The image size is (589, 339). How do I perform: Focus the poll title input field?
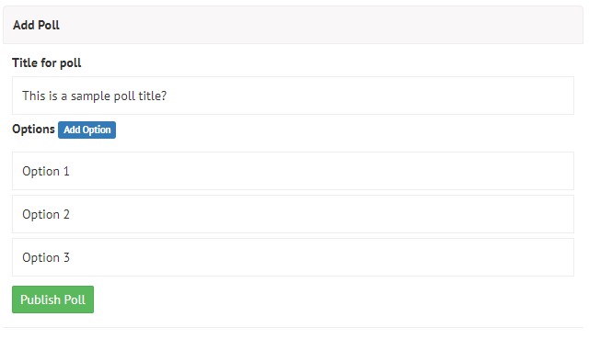pos(293,96)
